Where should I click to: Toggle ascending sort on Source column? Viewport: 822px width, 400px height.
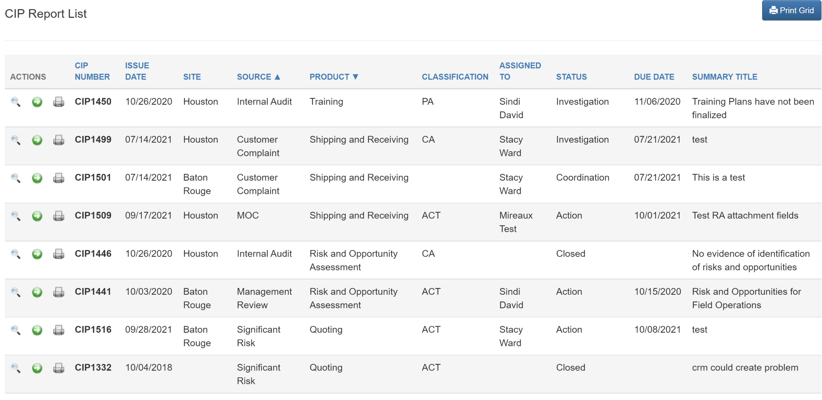[258, 77]
